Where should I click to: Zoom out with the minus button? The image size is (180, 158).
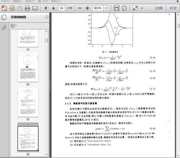point(79,8)
